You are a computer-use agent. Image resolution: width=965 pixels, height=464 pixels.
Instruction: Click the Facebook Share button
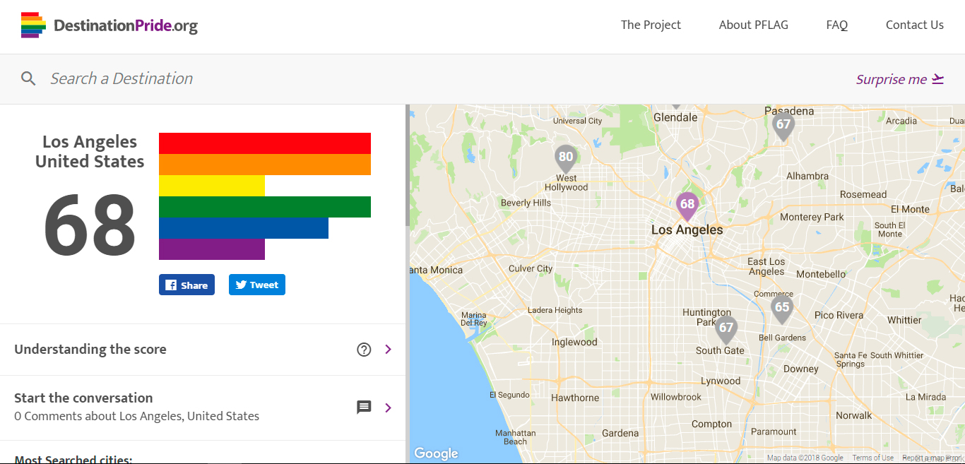point(187,285)
